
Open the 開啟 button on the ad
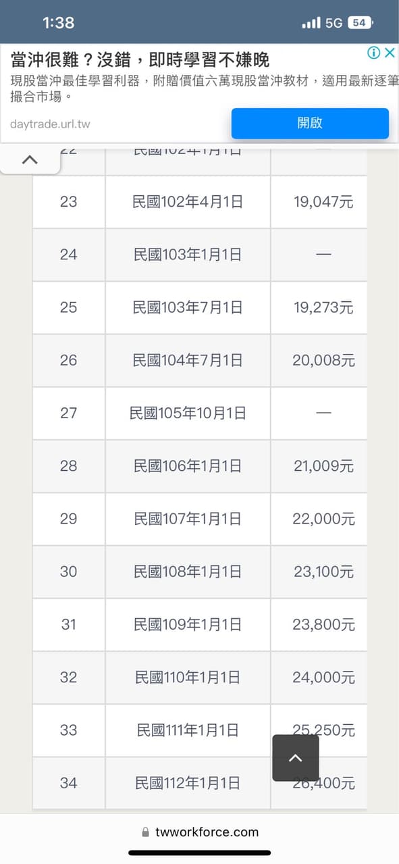coord(310,124)
